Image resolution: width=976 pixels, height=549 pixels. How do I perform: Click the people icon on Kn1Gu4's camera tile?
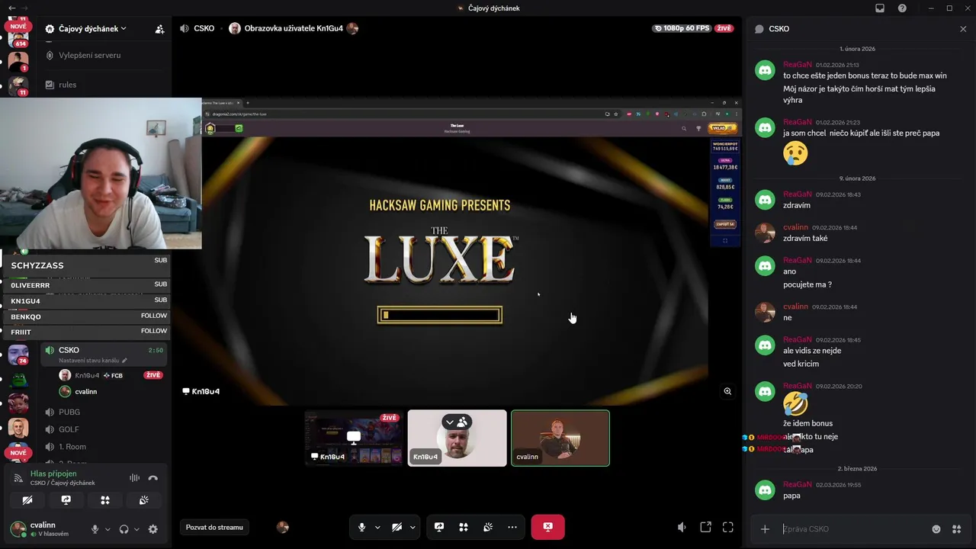pos(463,422)
